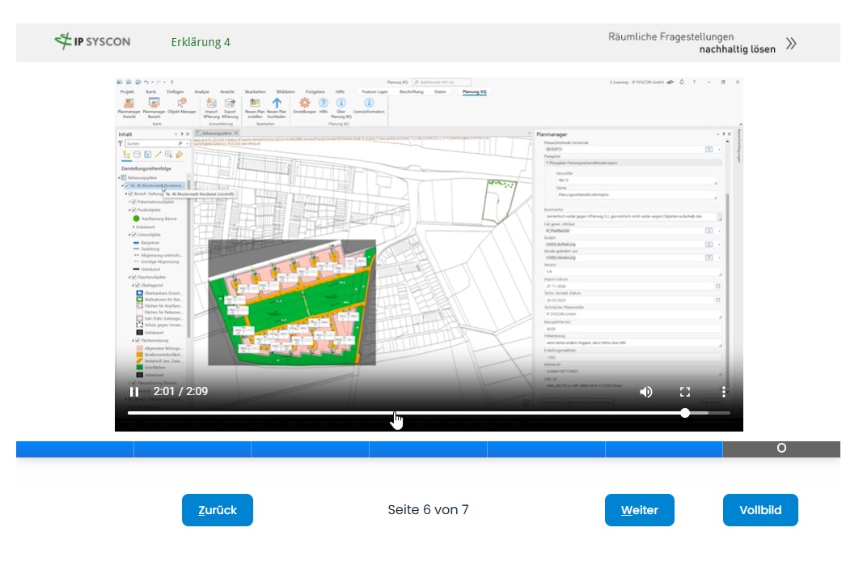Toggle the Flächenobjekte layer checkbox
The image size is (863, 570).
(x=133, y=278)
